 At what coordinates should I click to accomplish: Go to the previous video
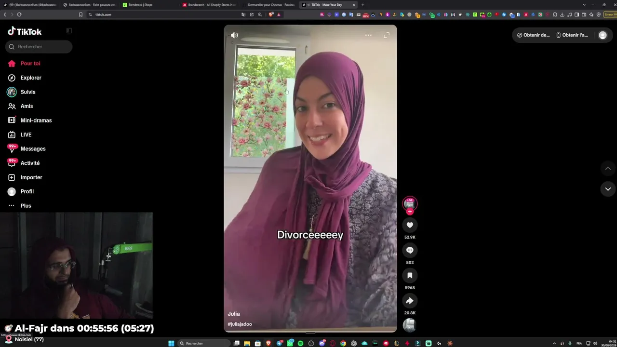point(608,168)
